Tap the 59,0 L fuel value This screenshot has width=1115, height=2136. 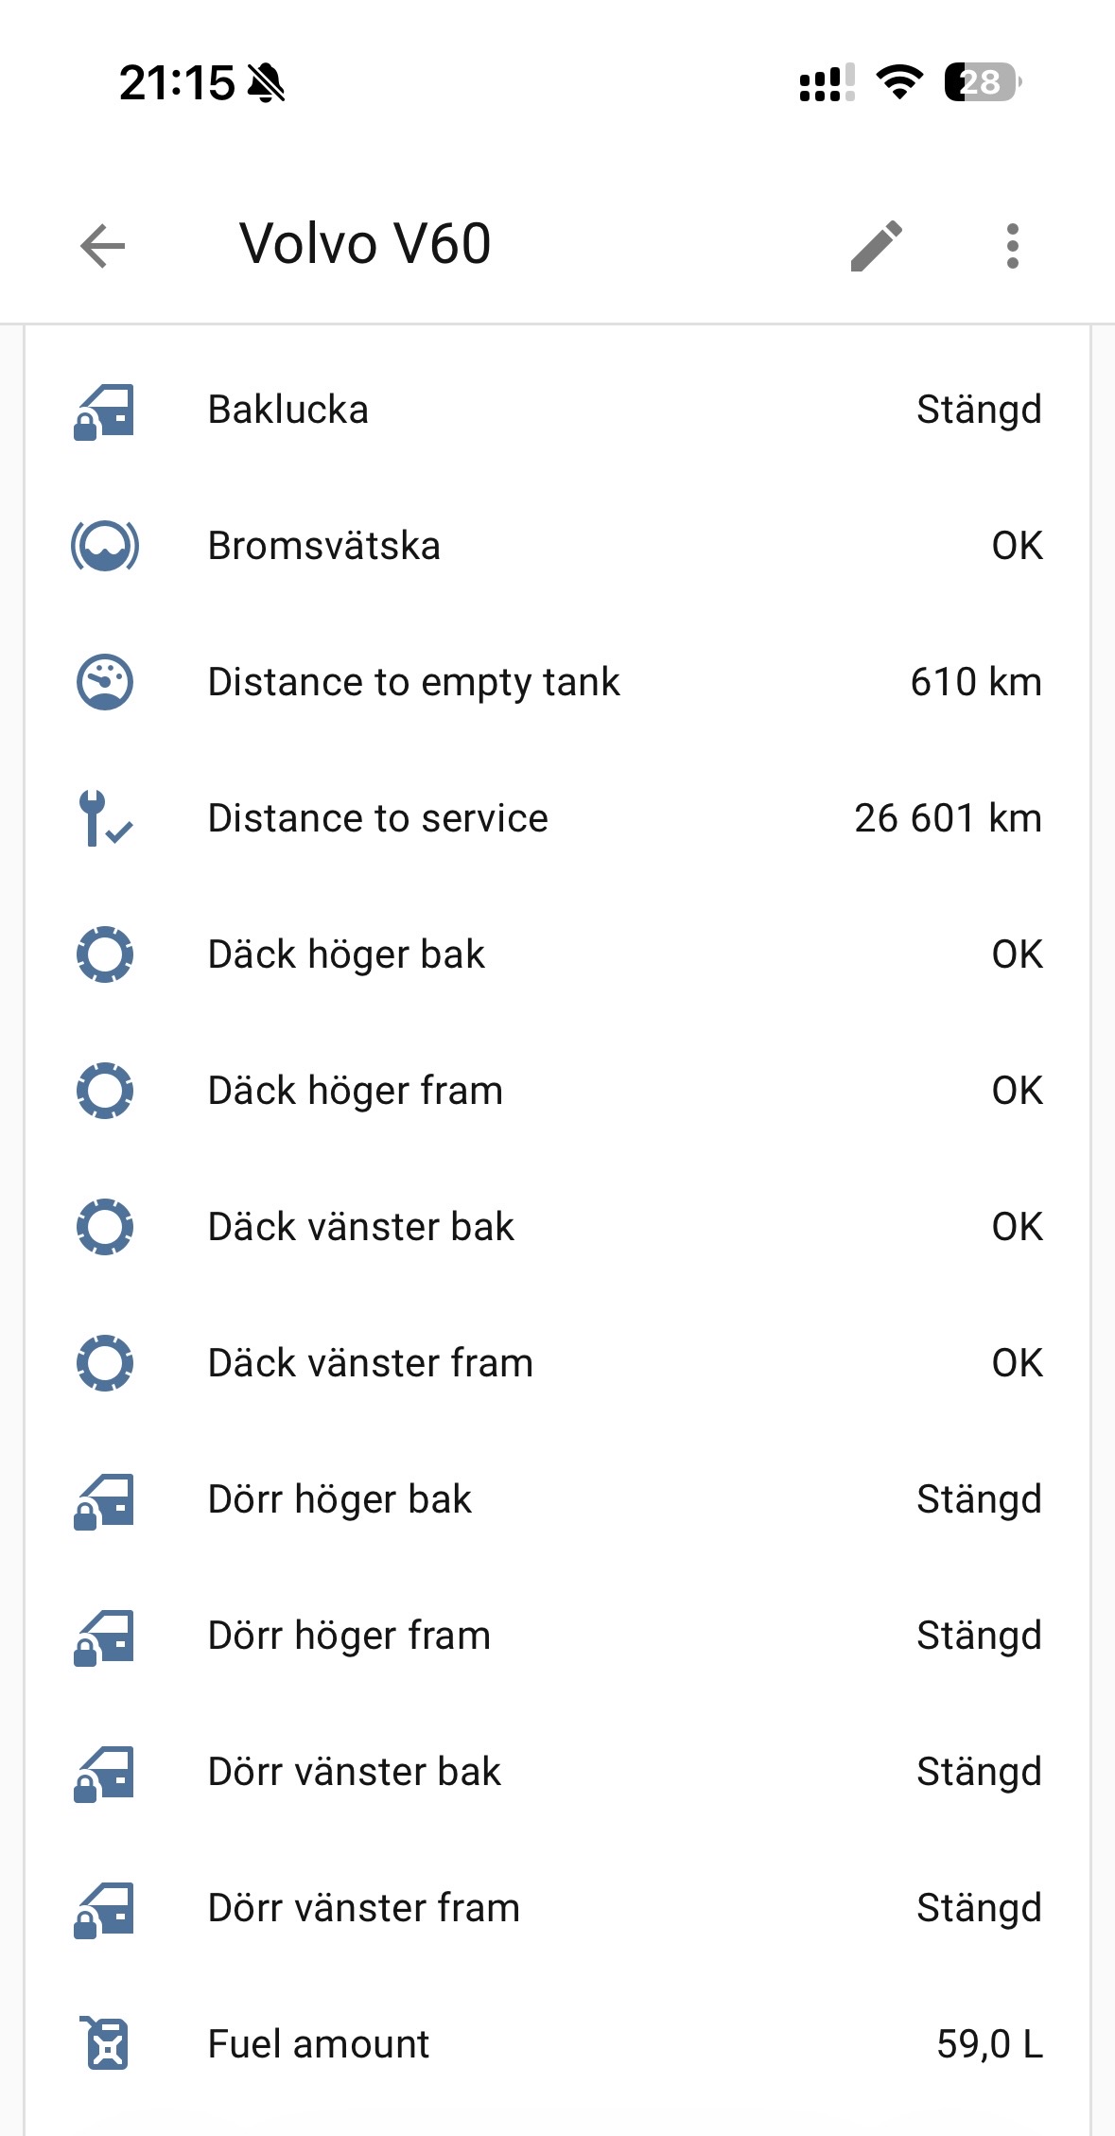(x=989, y=2044)
